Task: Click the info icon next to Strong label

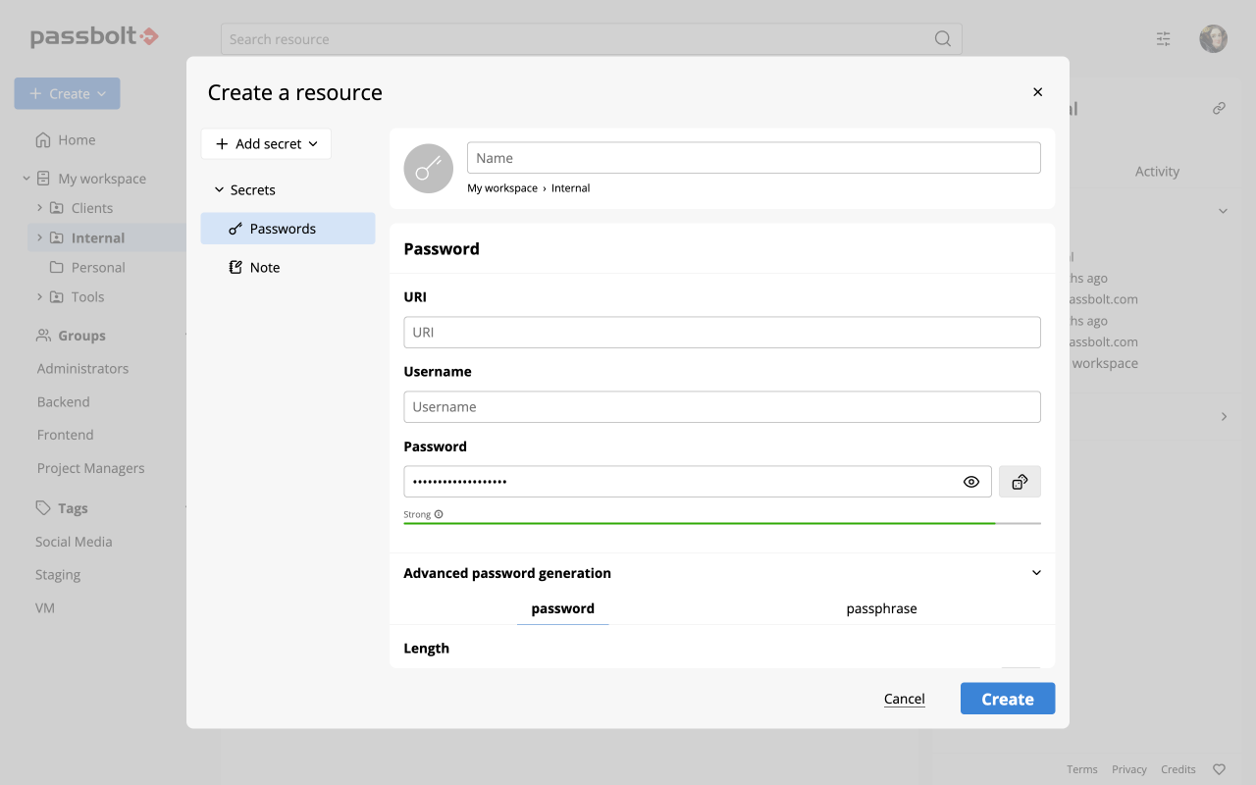Action: tap(439, 513)
